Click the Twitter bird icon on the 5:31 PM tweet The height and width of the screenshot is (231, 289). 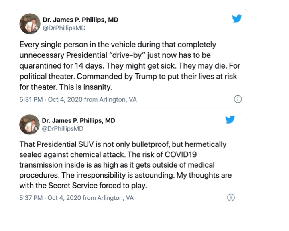coord(237,18)
